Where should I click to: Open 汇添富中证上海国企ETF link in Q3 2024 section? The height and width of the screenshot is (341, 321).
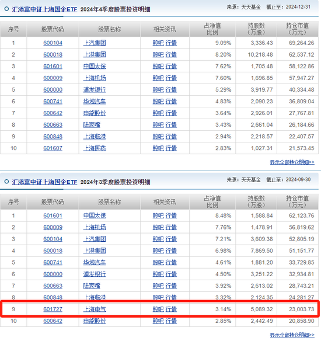(44, 182)
